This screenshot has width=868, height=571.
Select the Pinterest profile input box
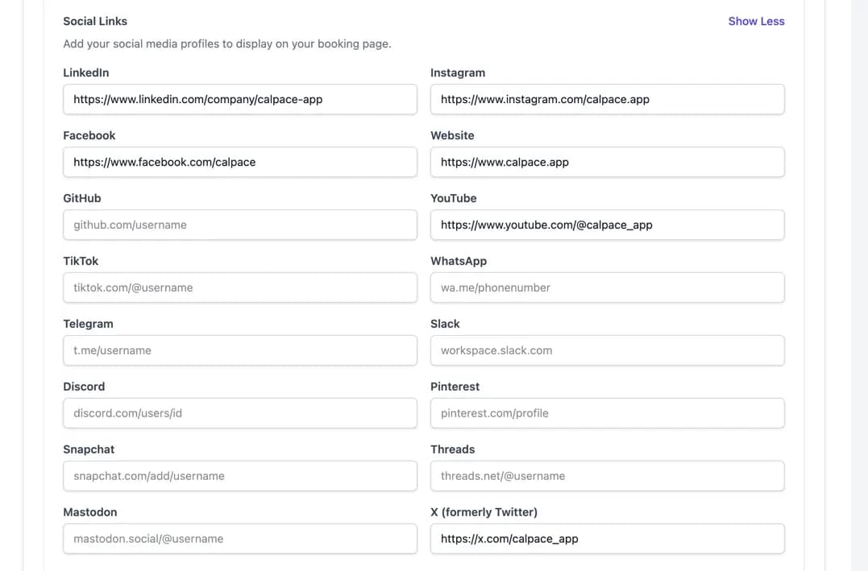tap(607, 413)
